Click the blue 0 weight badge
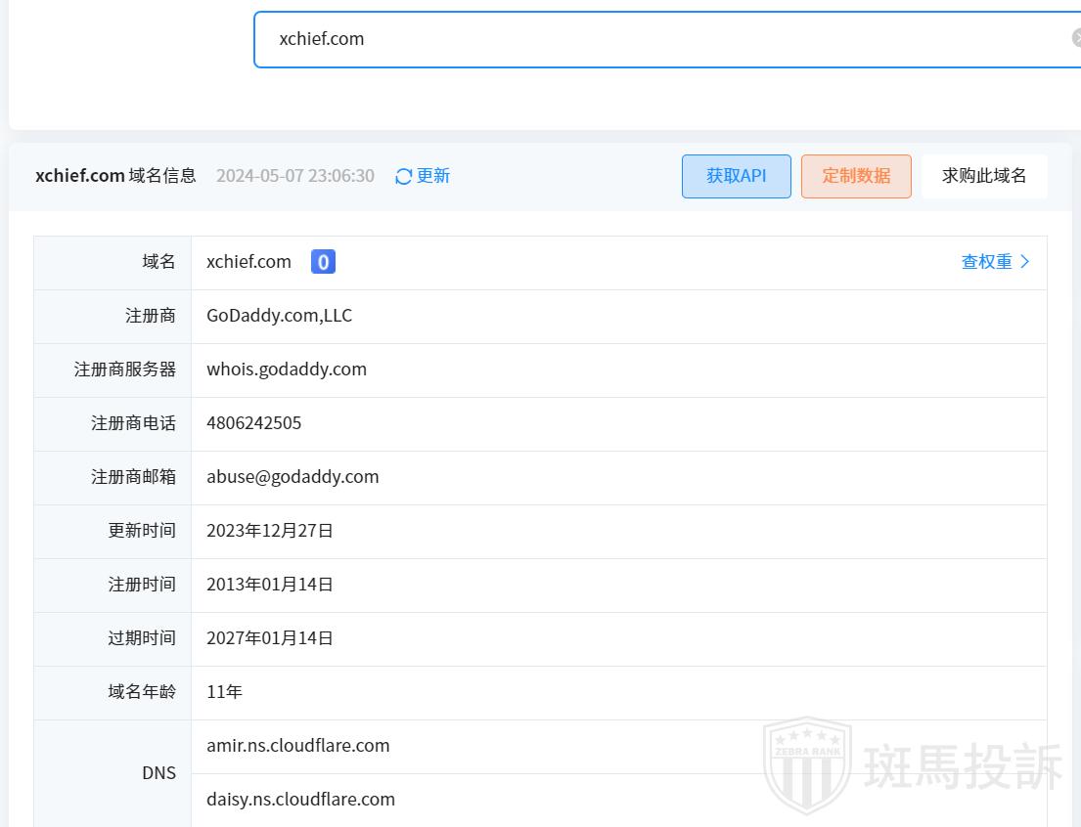 323,262
